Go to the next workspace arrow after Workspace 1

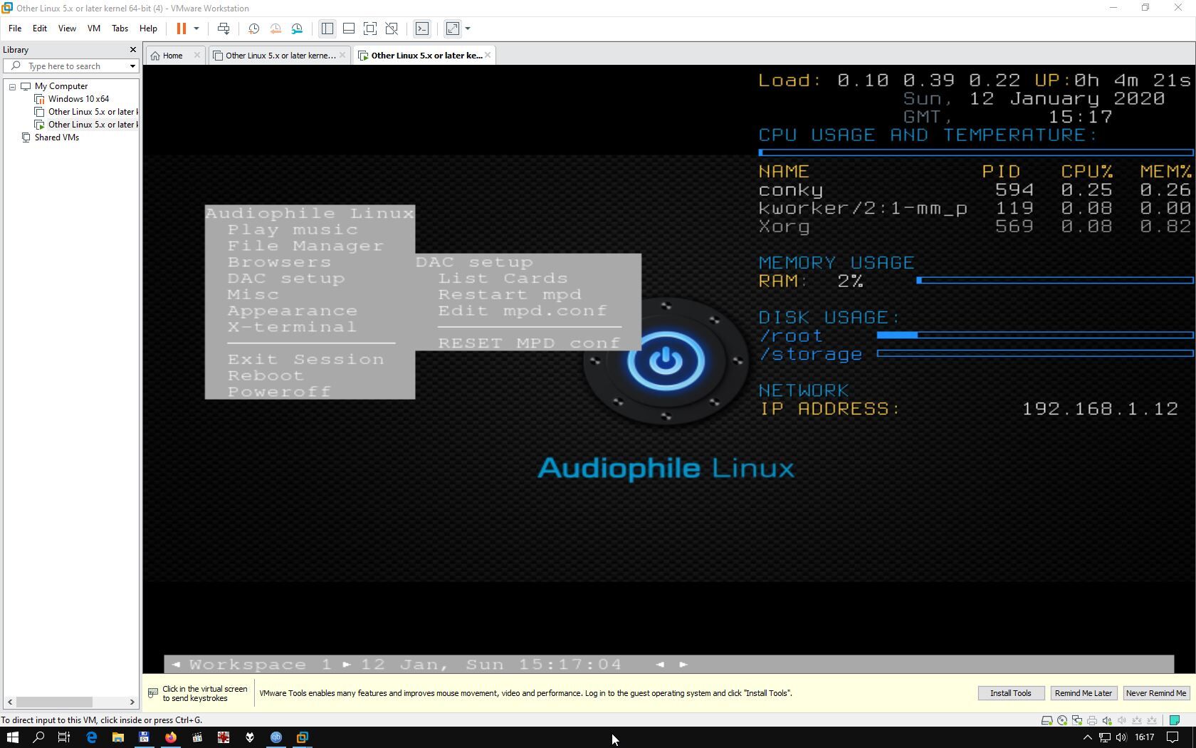coord(347,665)
